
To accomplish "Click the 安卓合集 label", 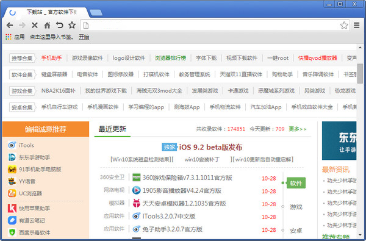I will point(22,107).
